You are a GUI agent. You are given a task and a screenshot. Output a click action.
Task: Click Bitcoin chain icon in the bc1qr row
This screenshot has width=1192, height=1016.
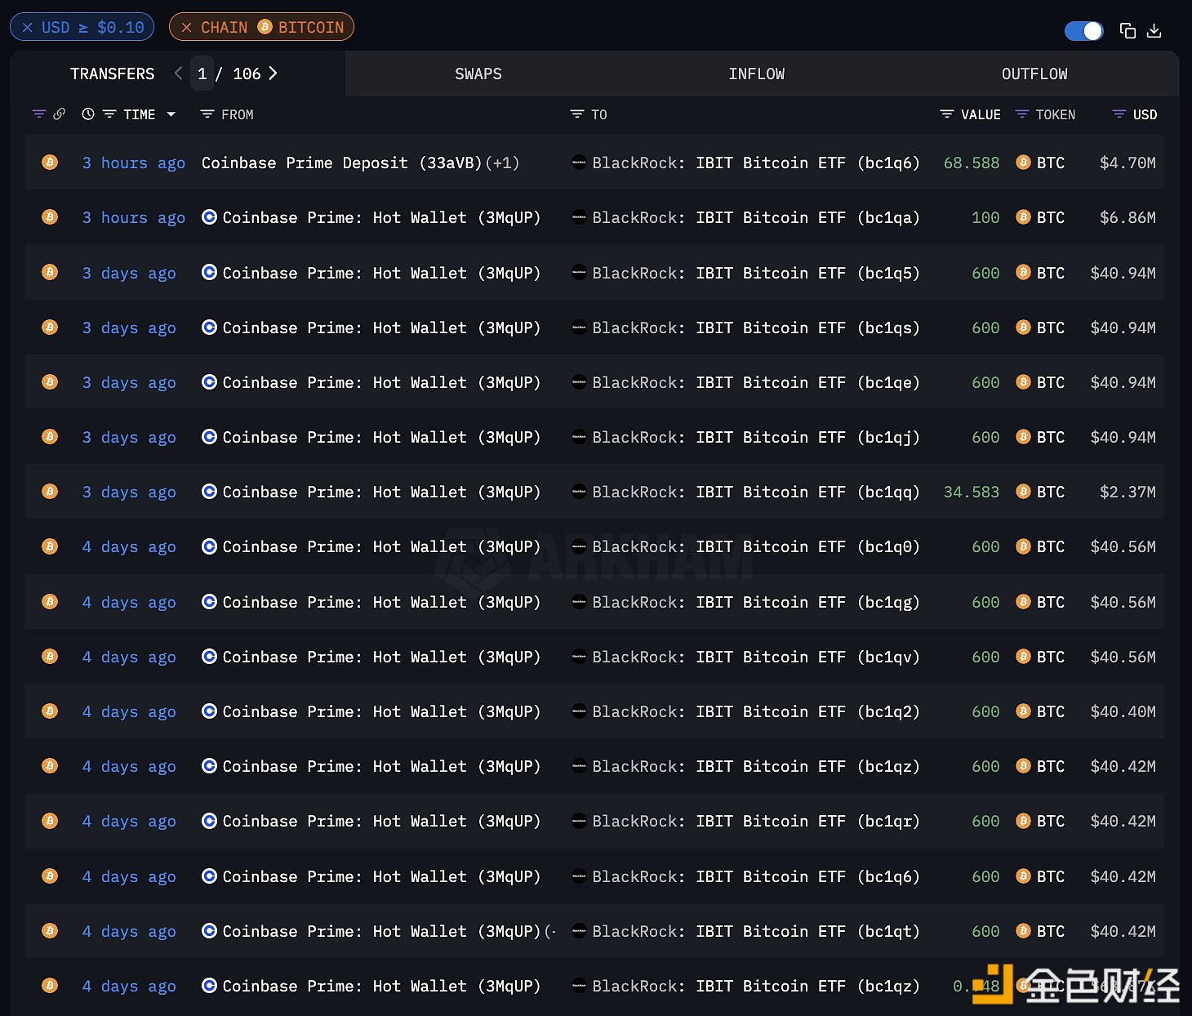tap(50, 821)
